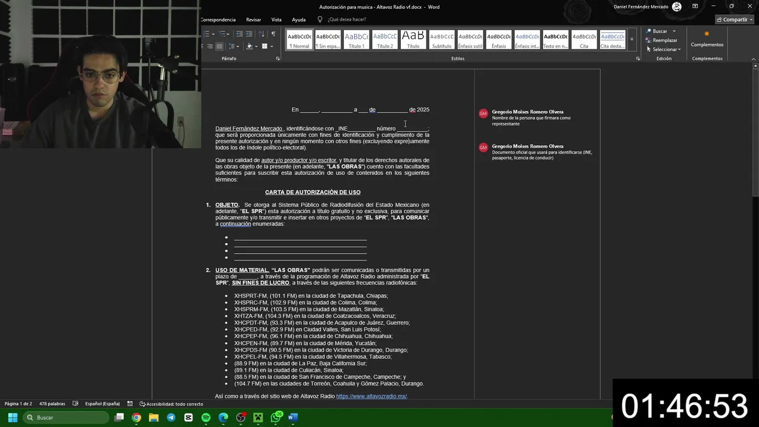Increase paragraph indent

coord(249,34)
